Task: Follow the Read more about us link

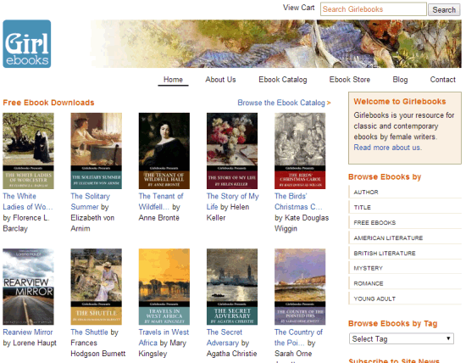Action: (x=387, y=148)
